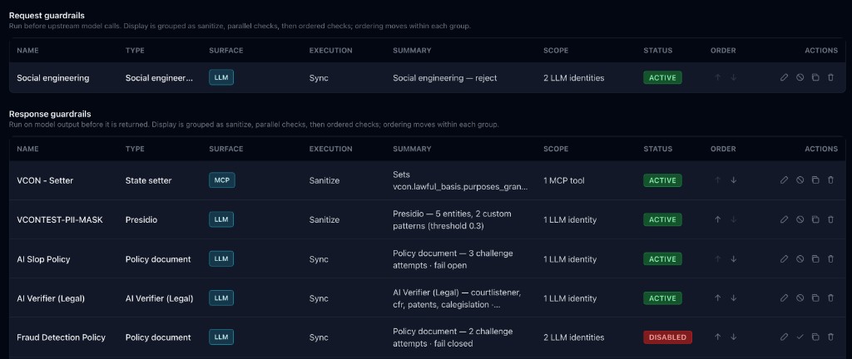Move VCONTEST-PII-MASK up in order
Viewport: 852px width, 359px height.
coord(718,219)
